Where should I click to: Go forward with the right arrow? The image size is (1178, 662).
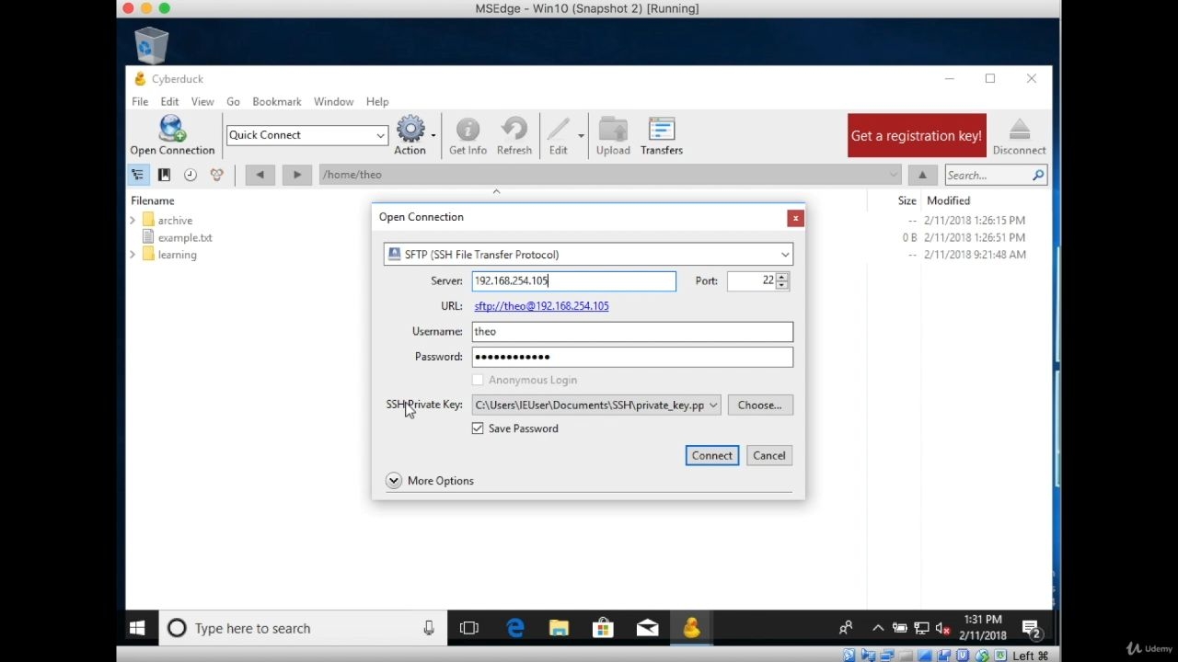pos(296,175)
